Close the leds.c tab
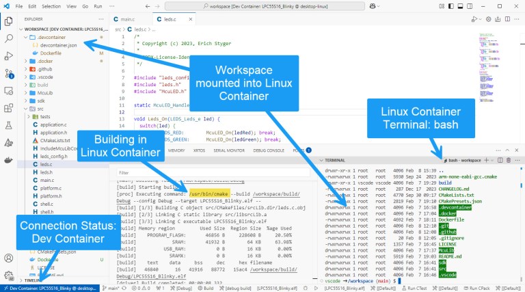 click(x=191, y=19)
